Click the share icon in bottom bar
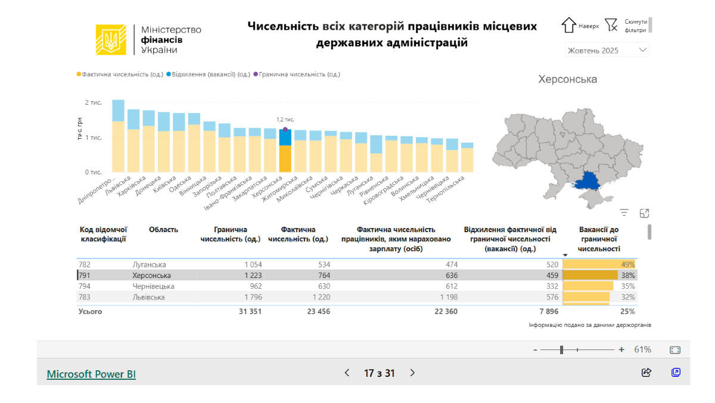The image size is (715, 403). 646,373
